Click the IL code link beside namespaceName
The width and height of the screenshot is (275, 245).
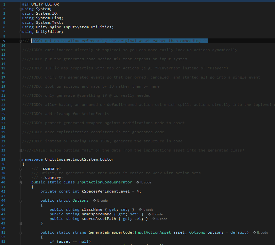(155, 214)
